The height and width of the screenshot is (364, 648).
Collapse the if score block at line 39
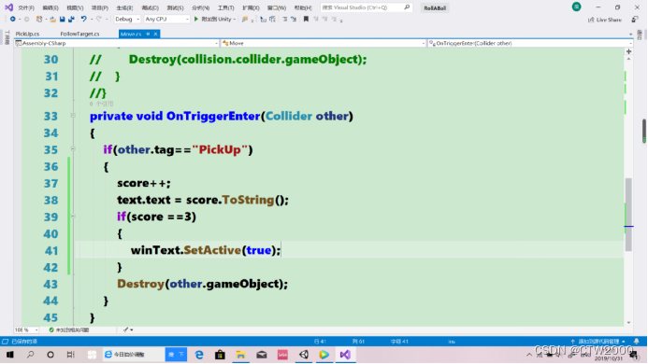coord(73,216)
